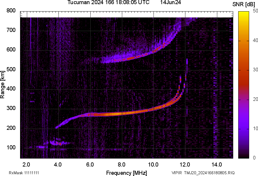Click the y-axis tick label '800'
Viewport: 258px width, 176px height.
pyautogui.click(x=11, y=11)
